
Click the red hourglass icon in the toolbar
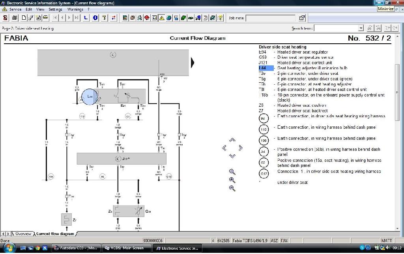tap(6, 18)
